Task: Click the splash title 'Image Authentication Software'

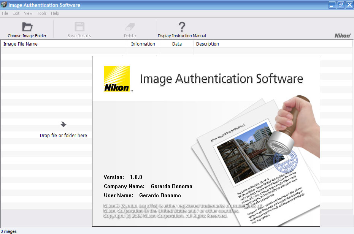Action: 221,79
